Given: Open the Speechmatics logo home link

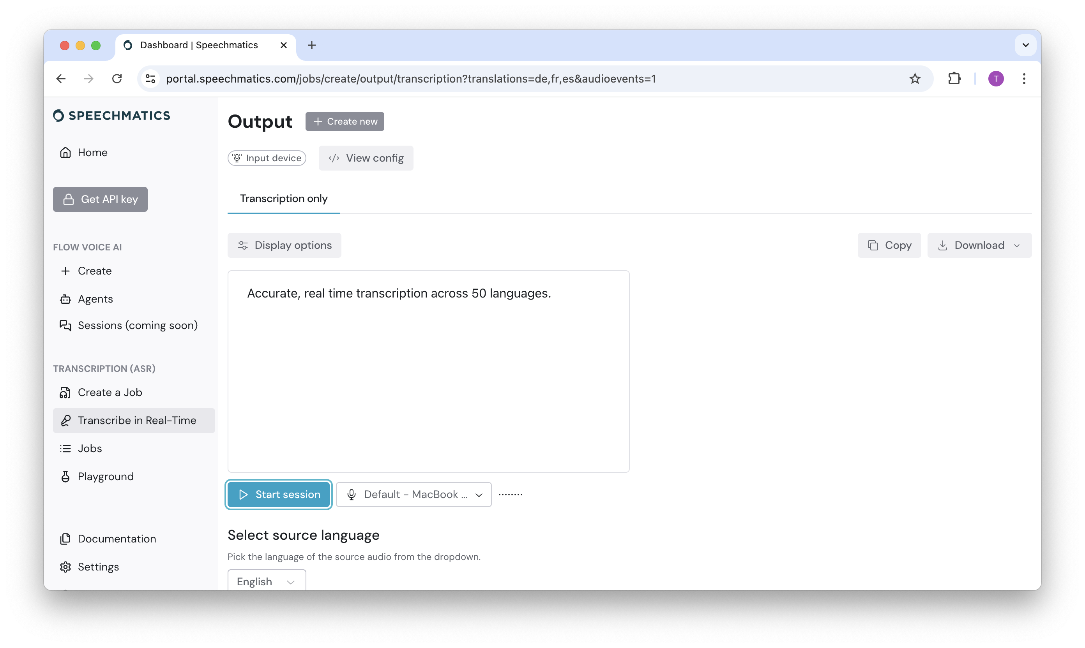Looking at the screenshot, I should point(111,115).
